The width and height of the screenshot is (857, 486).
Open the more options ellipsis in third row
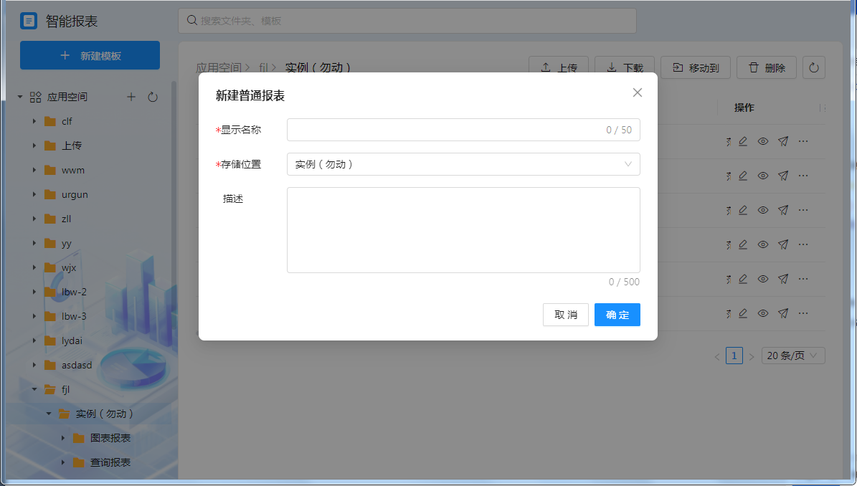[803, 209]
